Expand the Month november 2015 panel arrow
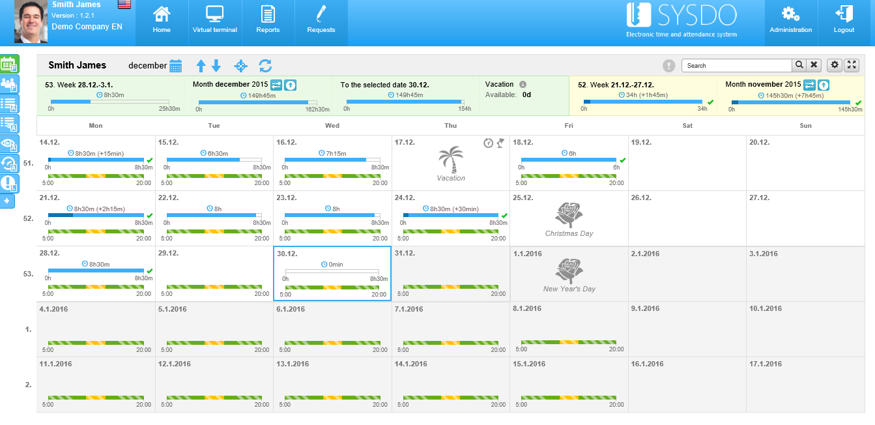Viewport: 875px width, 425px height. point(824,85)
